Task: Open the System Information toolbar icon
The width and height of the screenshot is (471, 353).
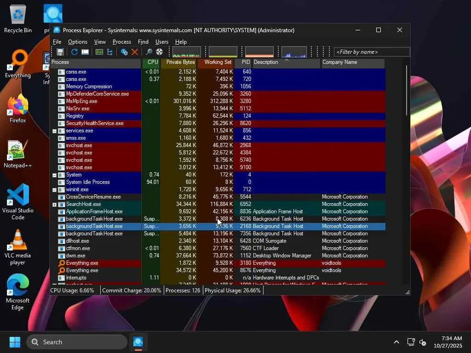Action: (99, 52)
